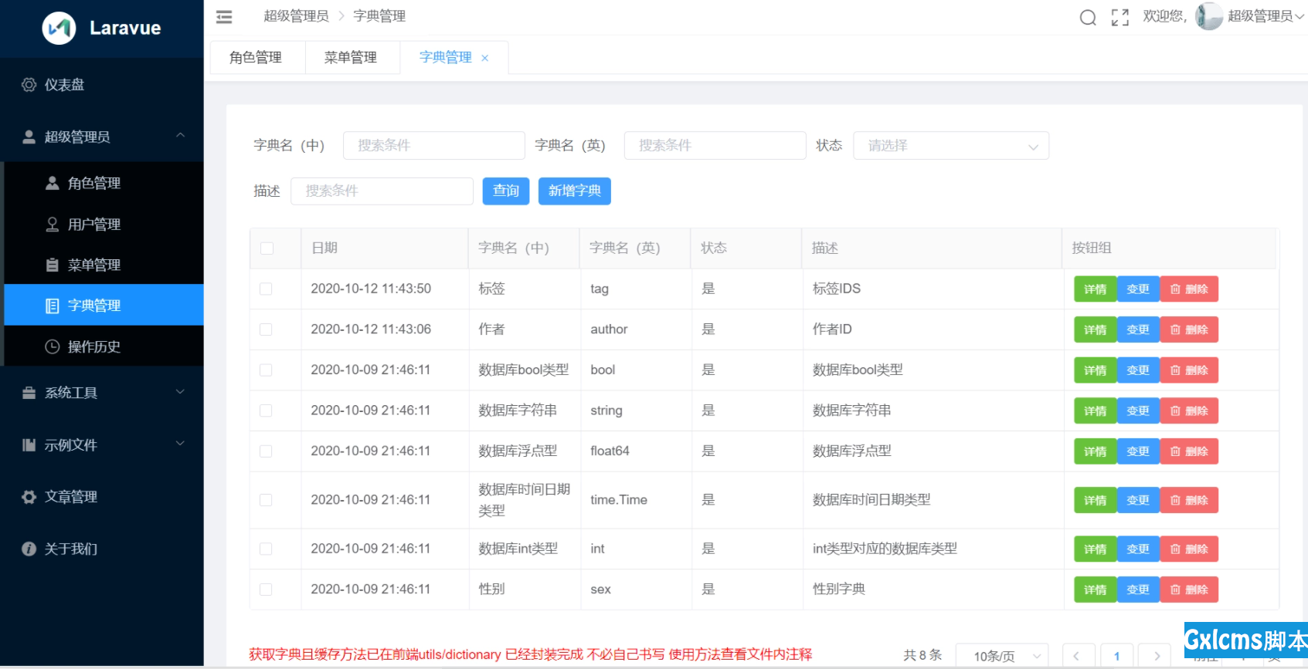
Task: Open 仪表盘 dashboard in sidebar
Action: pos(102,85)
